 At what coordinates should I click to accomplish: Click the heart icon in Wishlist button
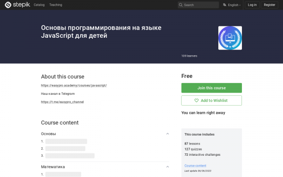click(196, 101)
